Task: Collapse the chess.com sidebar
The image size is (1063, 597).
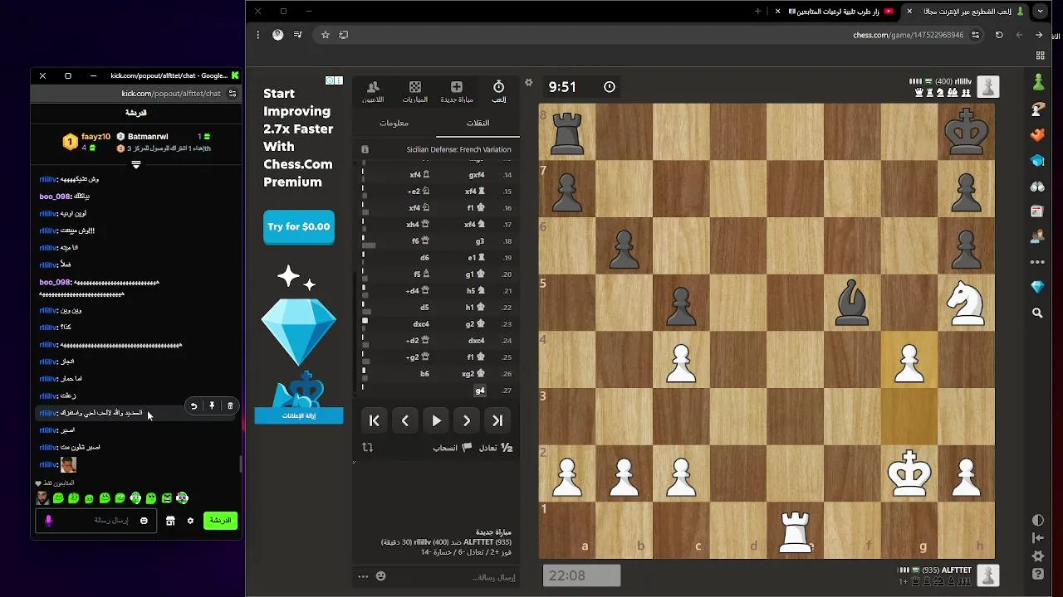Action: coord(1037,538)
